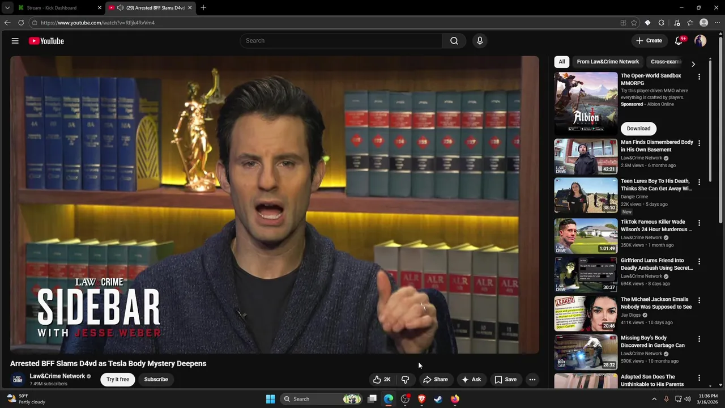The width and height of the screenshot is (725, 408).
Task: Open browser extensions puzzle icon
Action: 662,23
